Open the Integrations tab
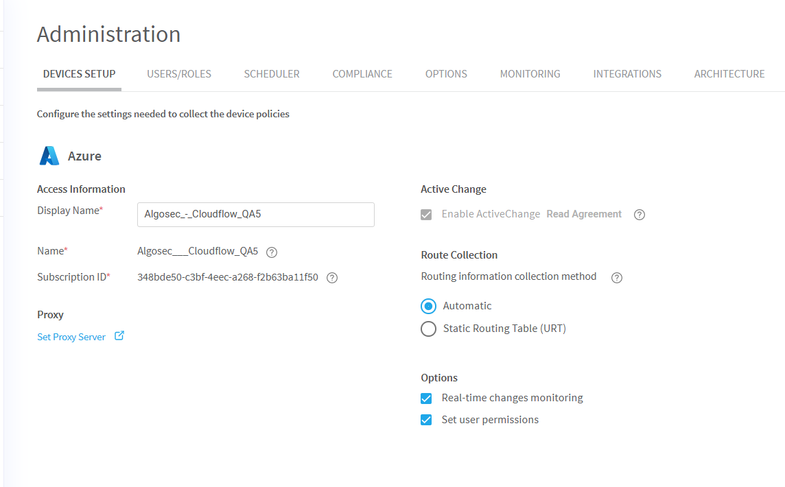The width and height of the screenshot is (785, 487). [x=627, y=74]
